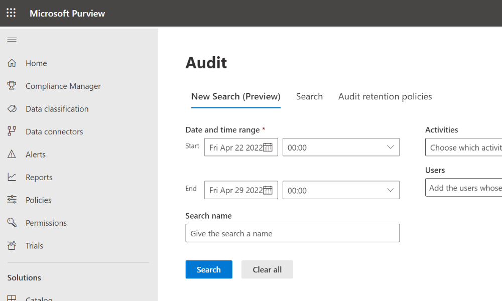The width and height of the screenshot is (502, 301).
Task: Click the Policies sliders icon
Action: coord(11,200)
